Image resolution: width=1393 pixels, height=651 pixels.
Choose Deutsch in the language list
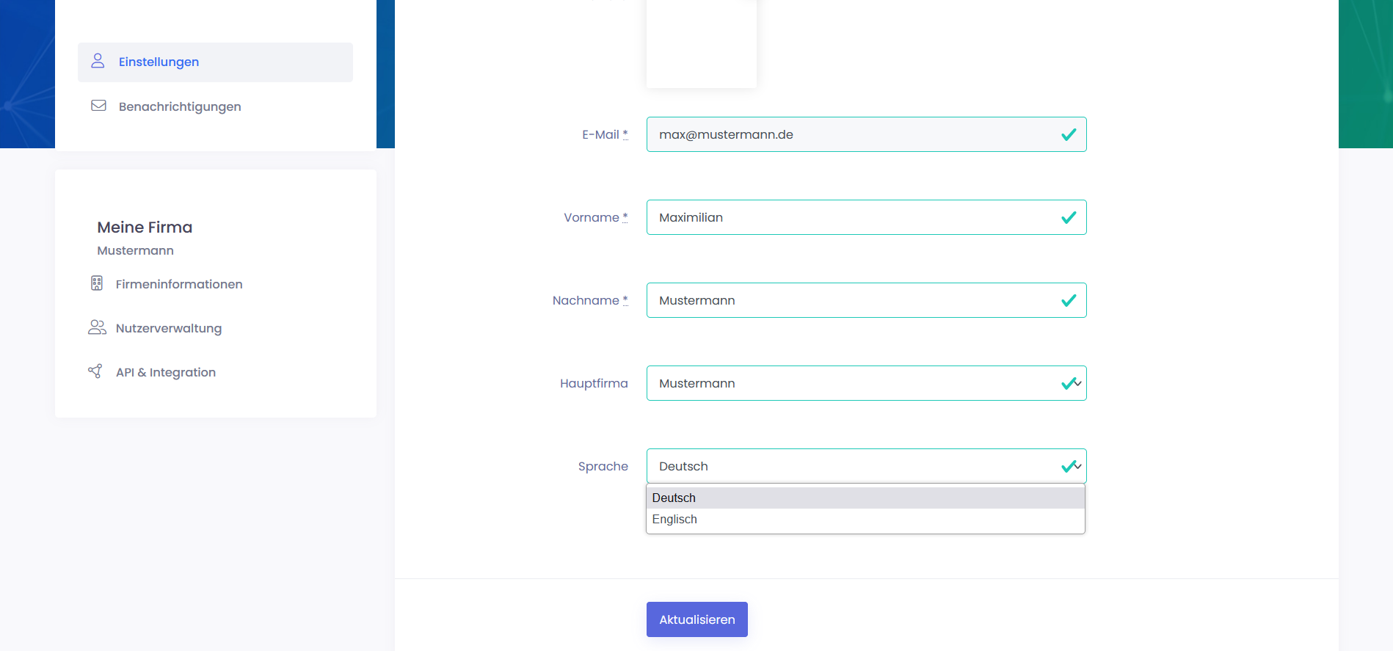pyautogui.click(x=674, y=498)
